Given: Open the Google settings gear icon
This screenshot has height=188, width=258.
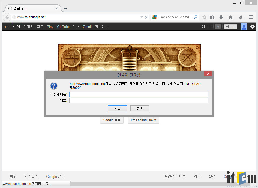Looking at the screenshot, I should (x=253, y=27).
